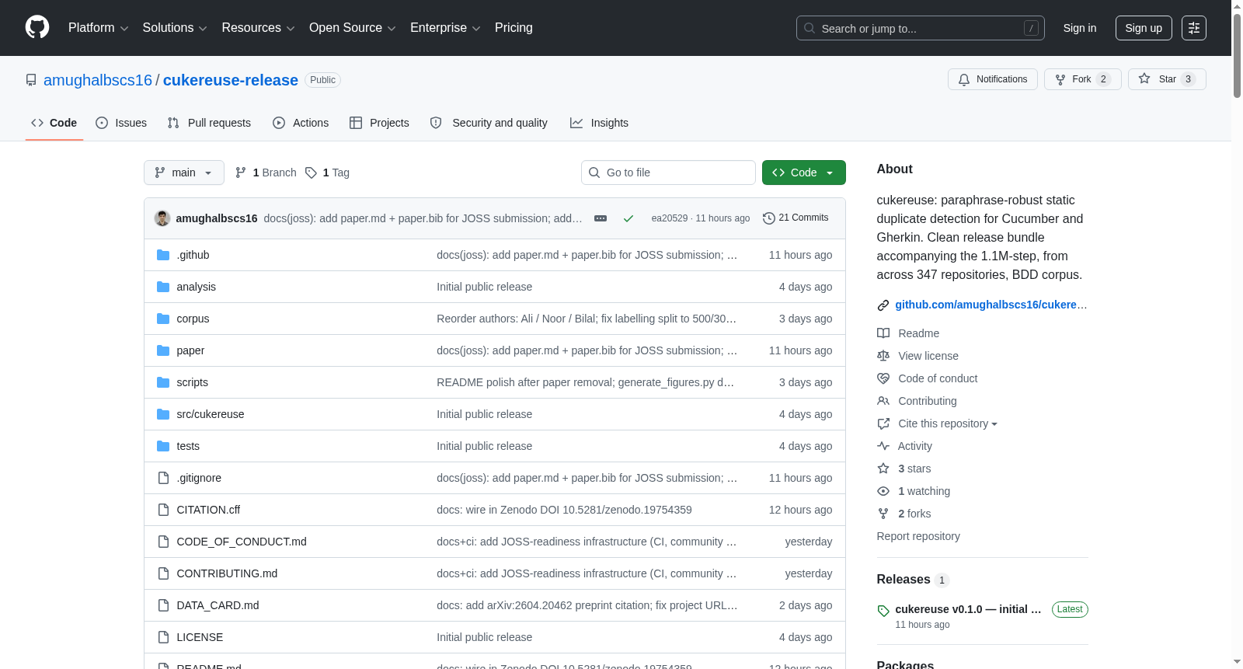The width and height of the screenshot is (1243, 669).
Task: Open commit hash ea20529
Action: tap(670, 218)
